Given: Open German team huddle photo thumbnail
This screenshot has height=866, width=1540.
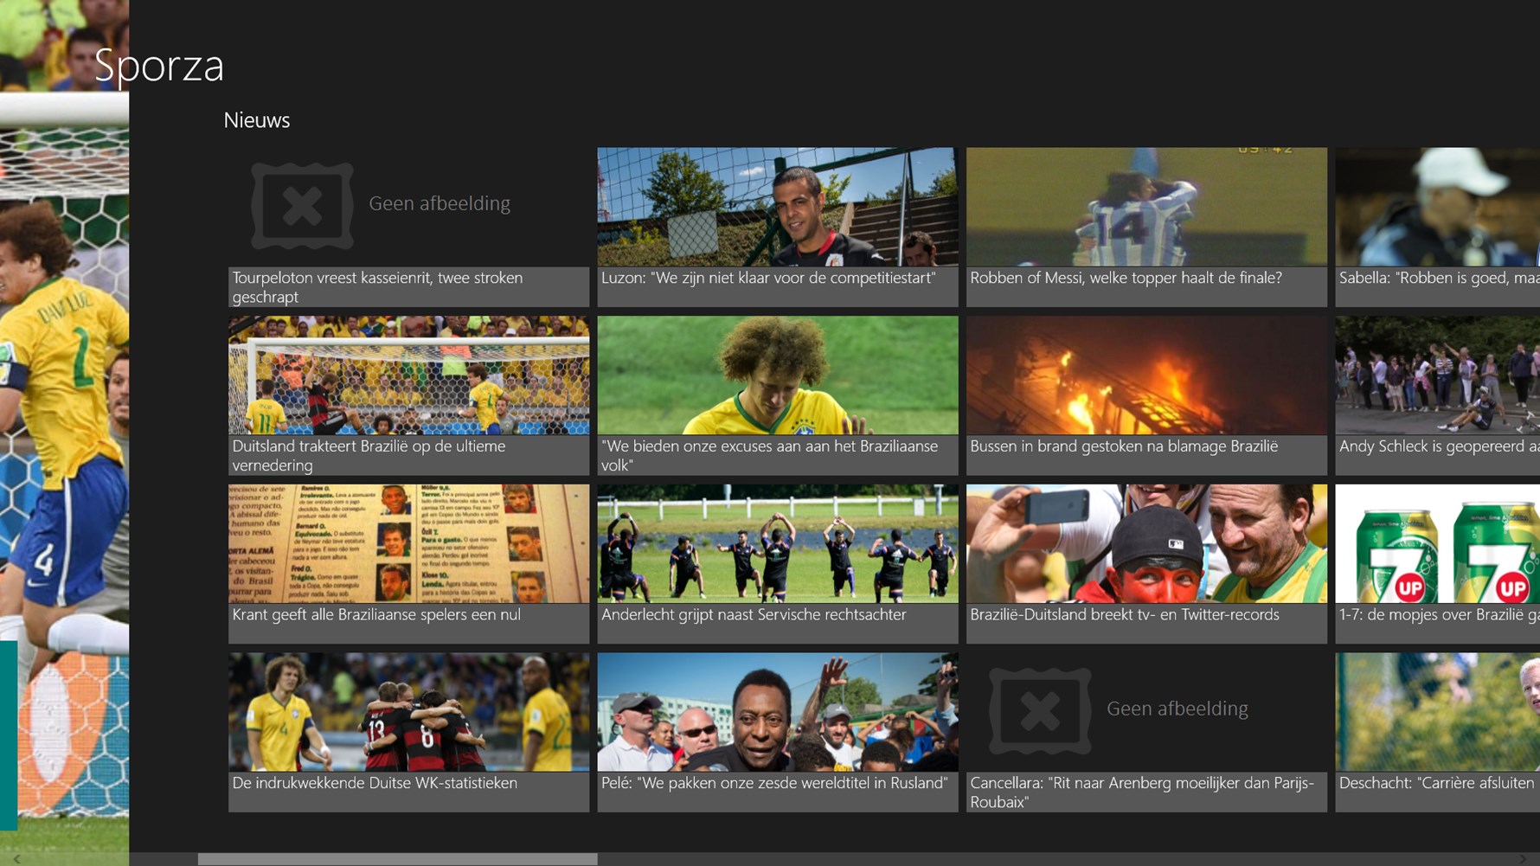Looking at the screenshot, I should point(408,712).
